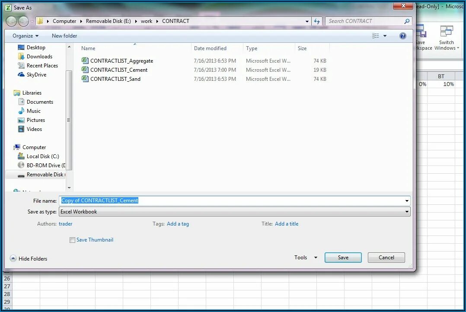The height and width of the screenshot is (312, 466).
Task: Click the BT column header in Excel
Action: (x=441, y=76)
